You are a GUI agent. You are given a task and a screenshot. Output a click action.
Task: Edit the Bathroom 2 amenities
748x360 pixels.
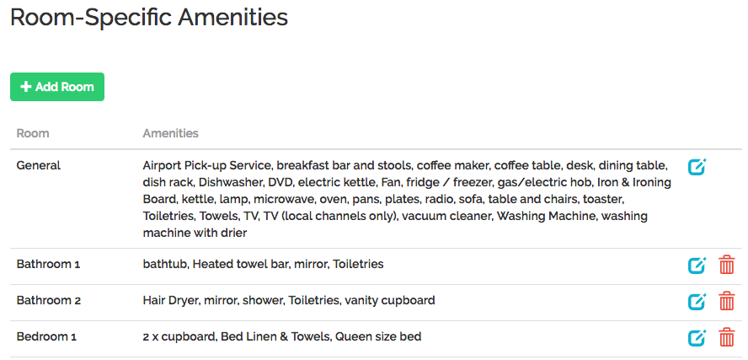pyautogui.click(x=697, y=301)
